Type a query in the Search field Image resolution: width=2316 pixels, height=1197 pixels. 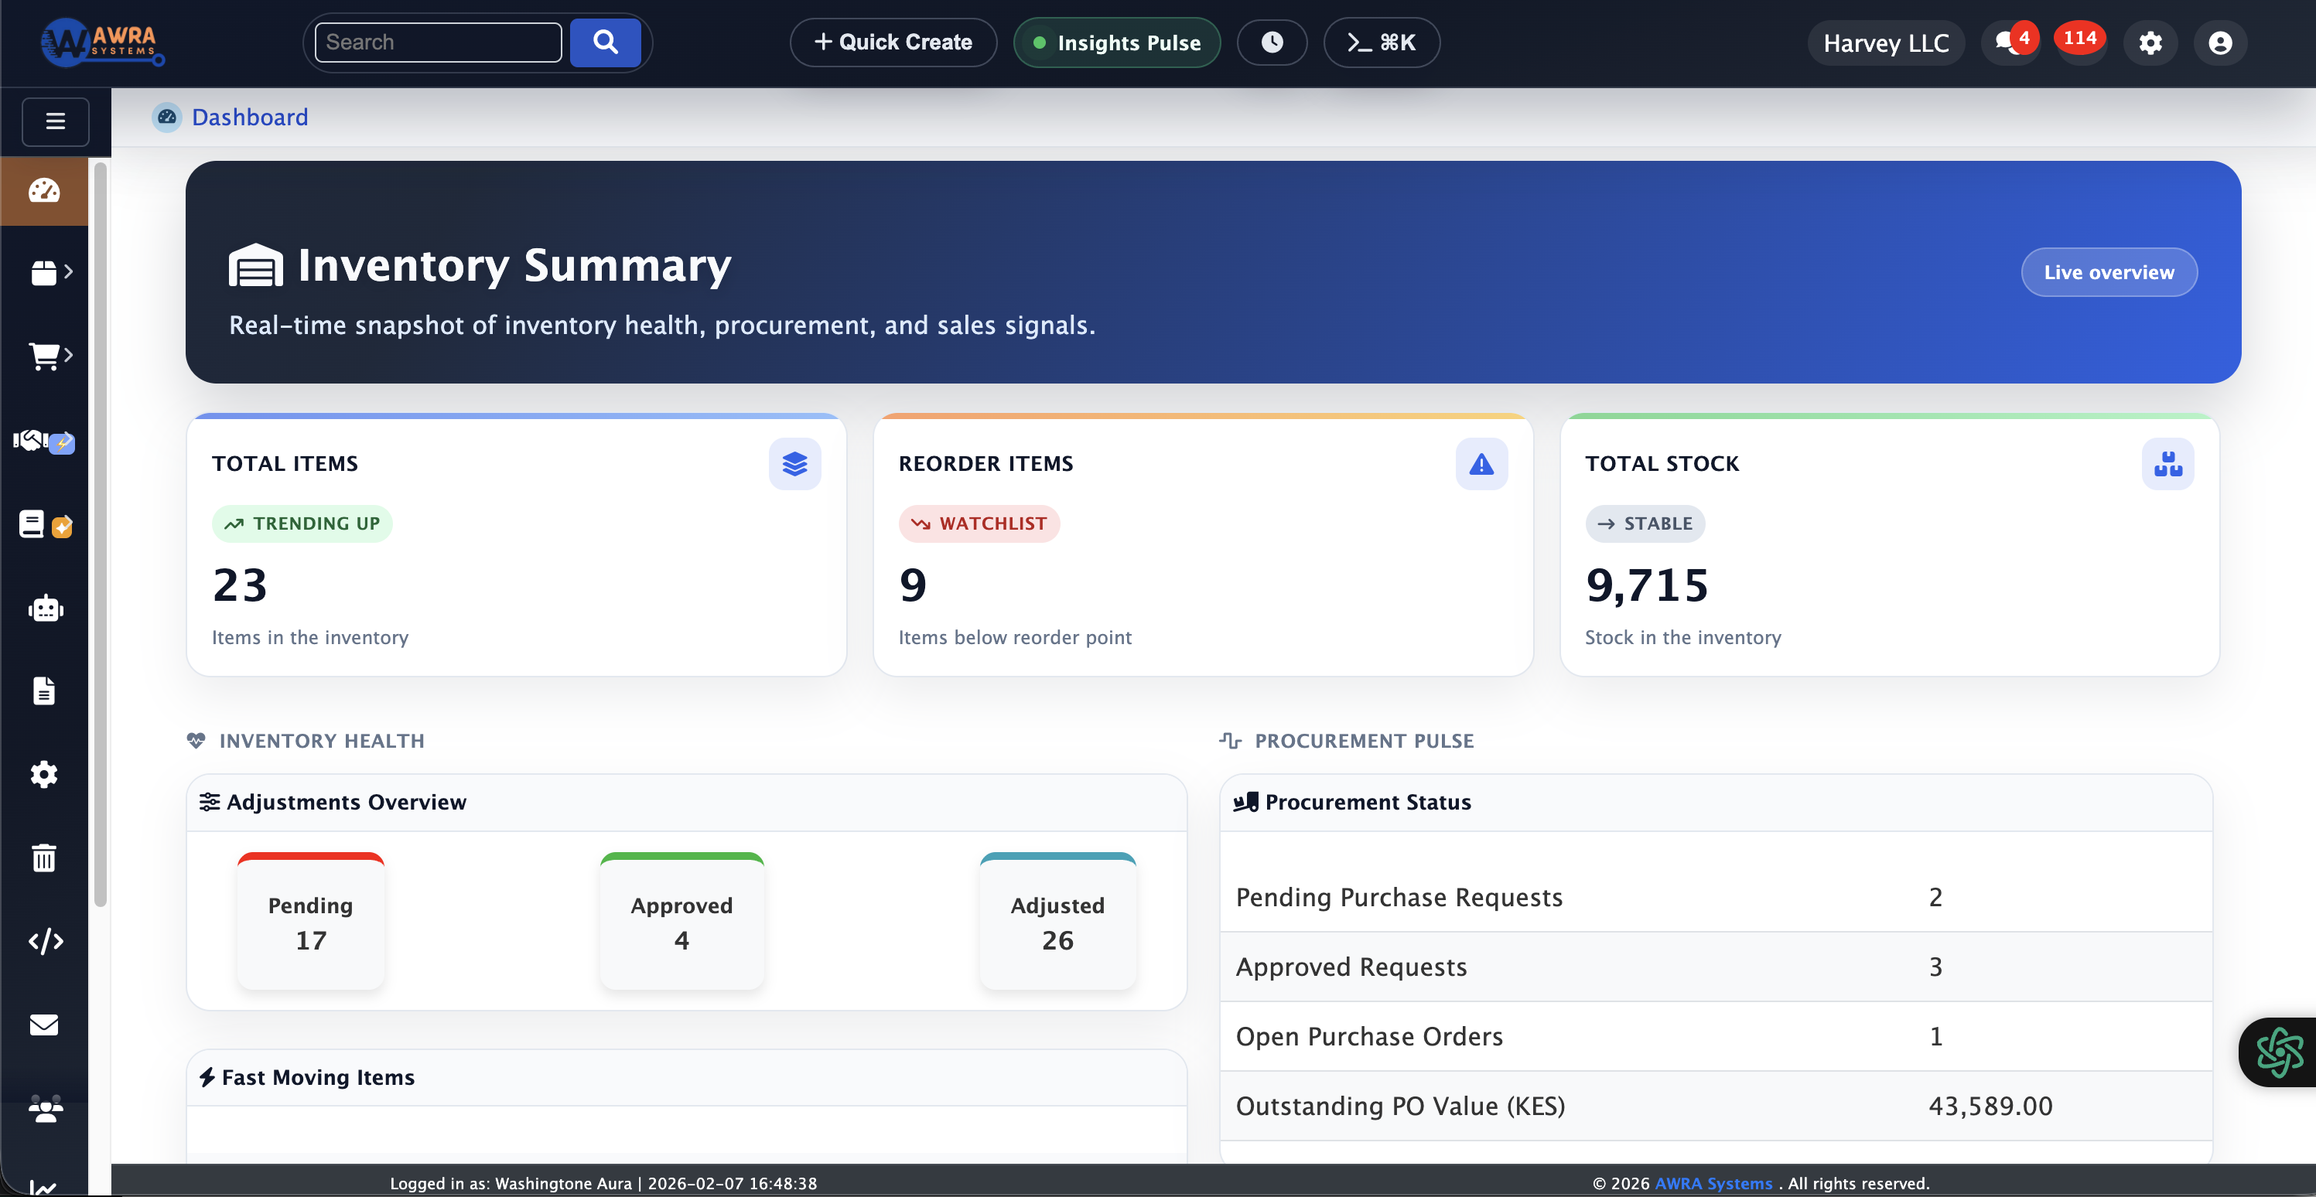click(438, 41)
